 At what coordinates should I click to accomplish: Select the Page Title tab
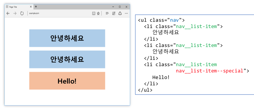tap(19, 7)
